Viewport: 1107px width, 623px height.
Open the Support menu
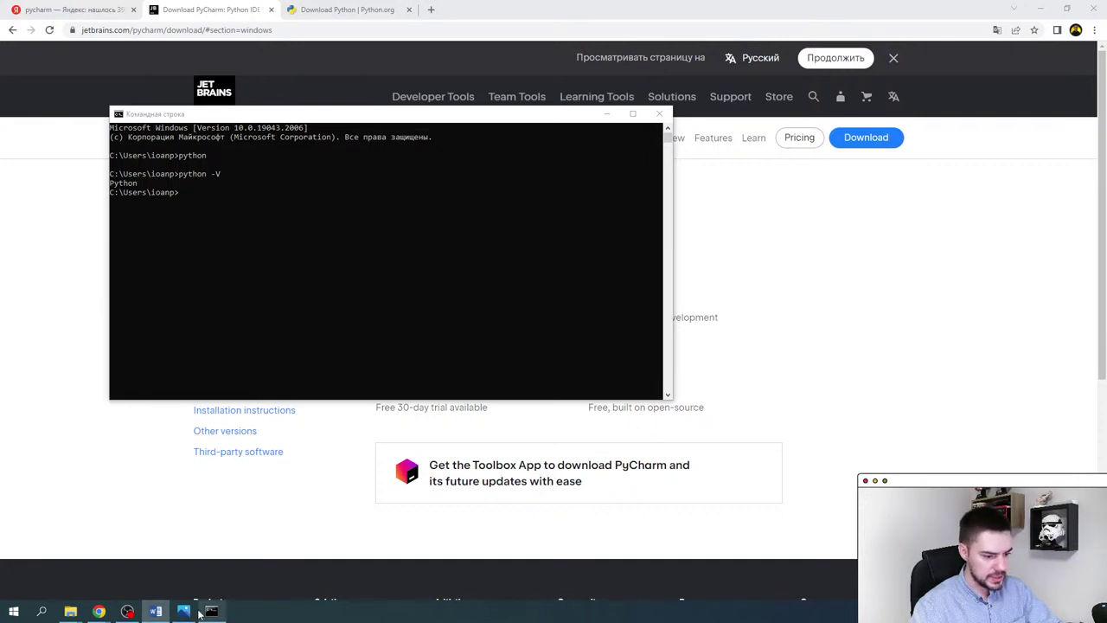[x=730, y=97]
